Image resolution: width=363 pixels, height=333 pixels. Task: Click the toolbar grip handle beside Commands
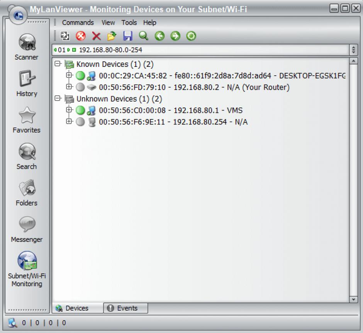click(55, 22)
